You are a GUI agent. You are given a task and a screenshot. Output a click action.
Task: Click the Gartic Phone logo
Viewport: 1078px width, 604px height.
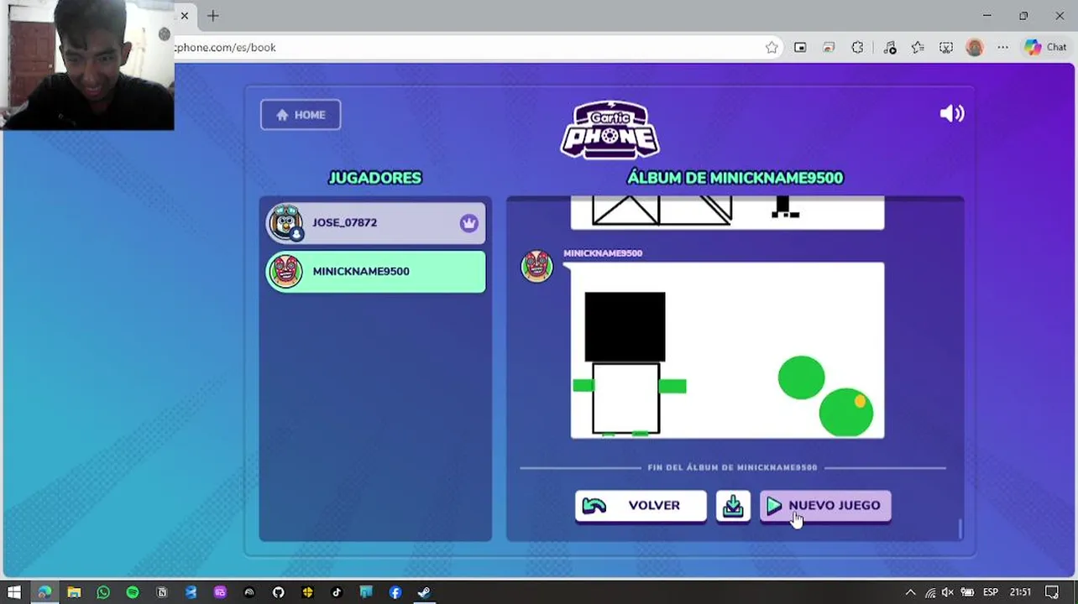pos(610,130)
